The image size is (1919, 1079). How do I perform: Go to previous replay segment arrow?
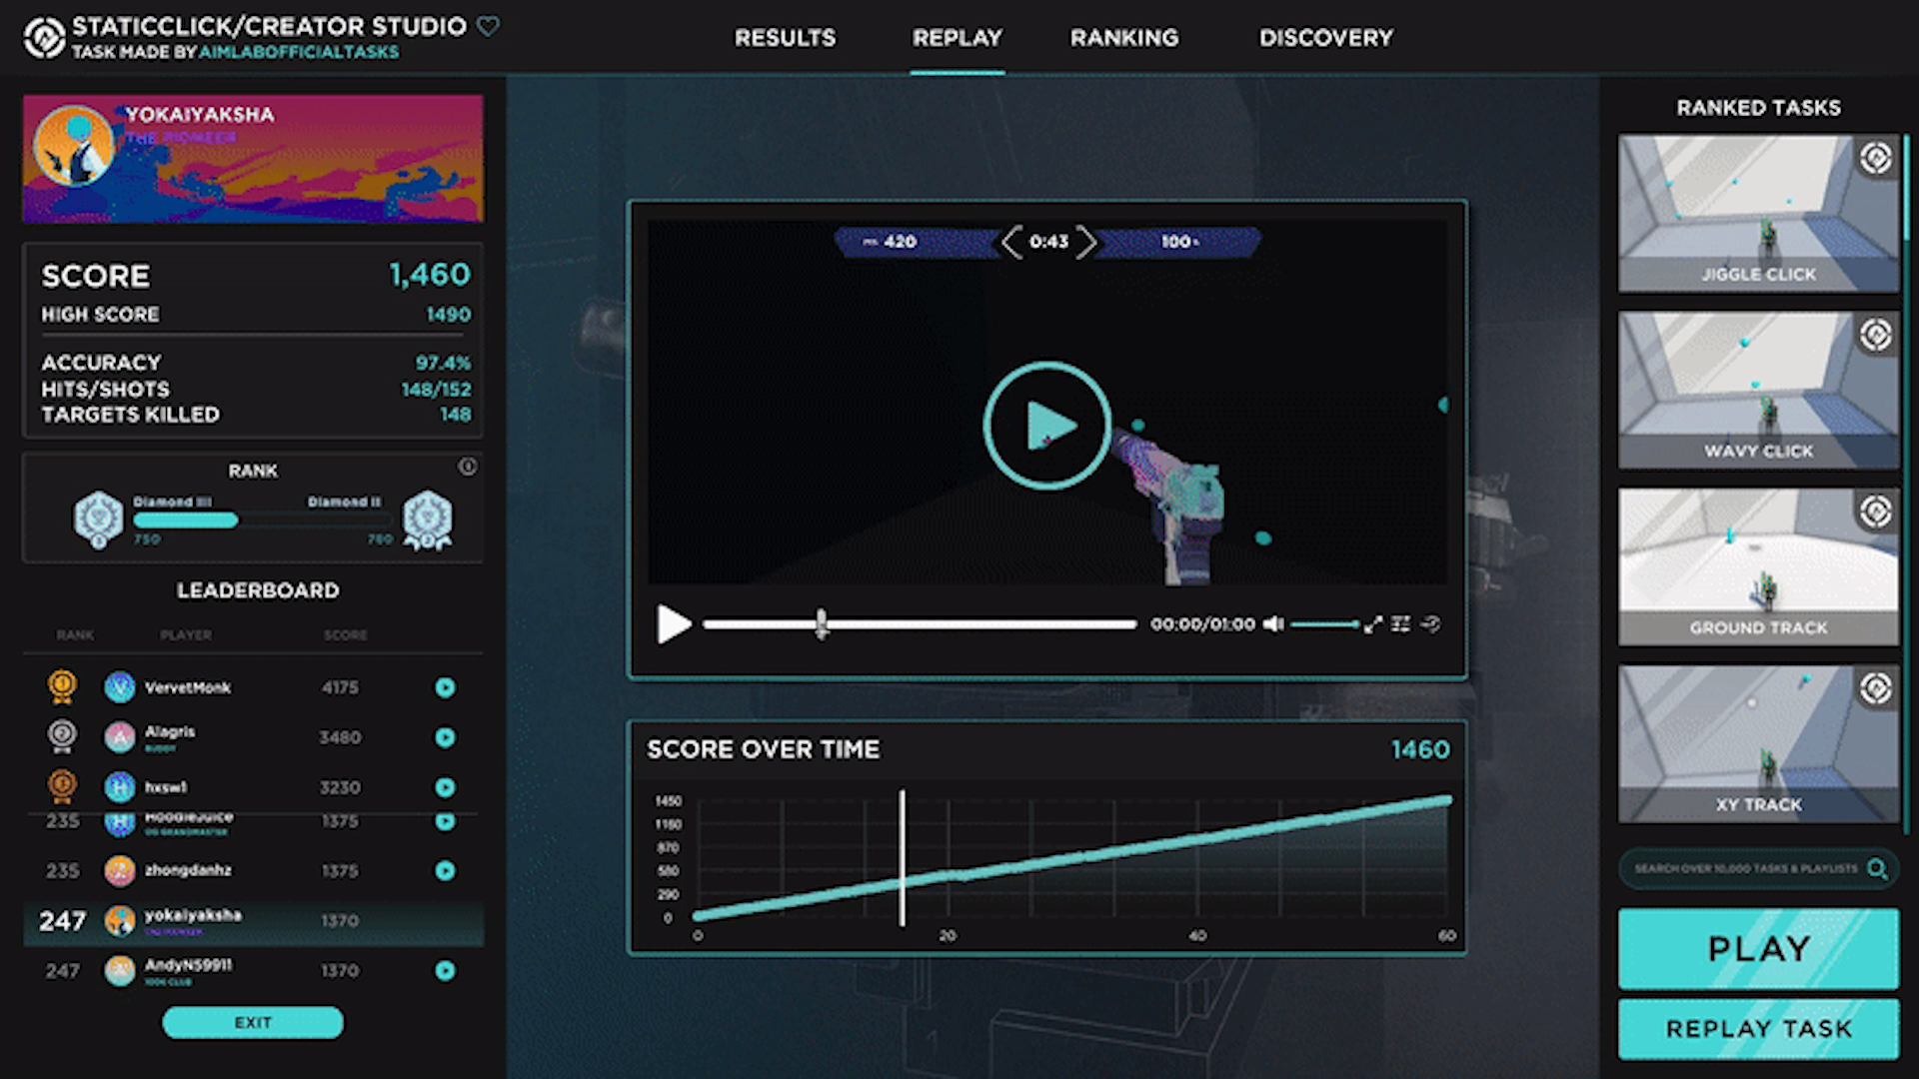coord(1011,242)
